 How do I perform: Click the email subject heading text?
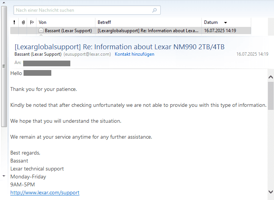[119, 47]
